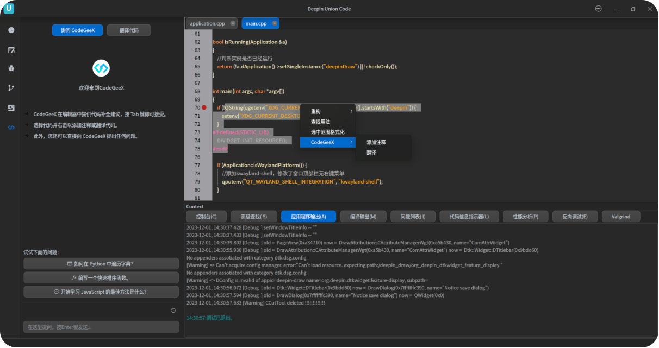Image resolution: width=659 pixels, height=348 pixels.
Task: Click the first No appenders associated log line
Action: [x=246, y=258]
